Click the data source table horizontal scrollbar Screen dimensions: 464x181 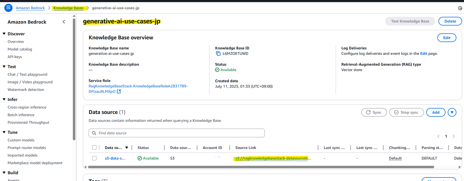pyautogui.click(x=260, y=167)
